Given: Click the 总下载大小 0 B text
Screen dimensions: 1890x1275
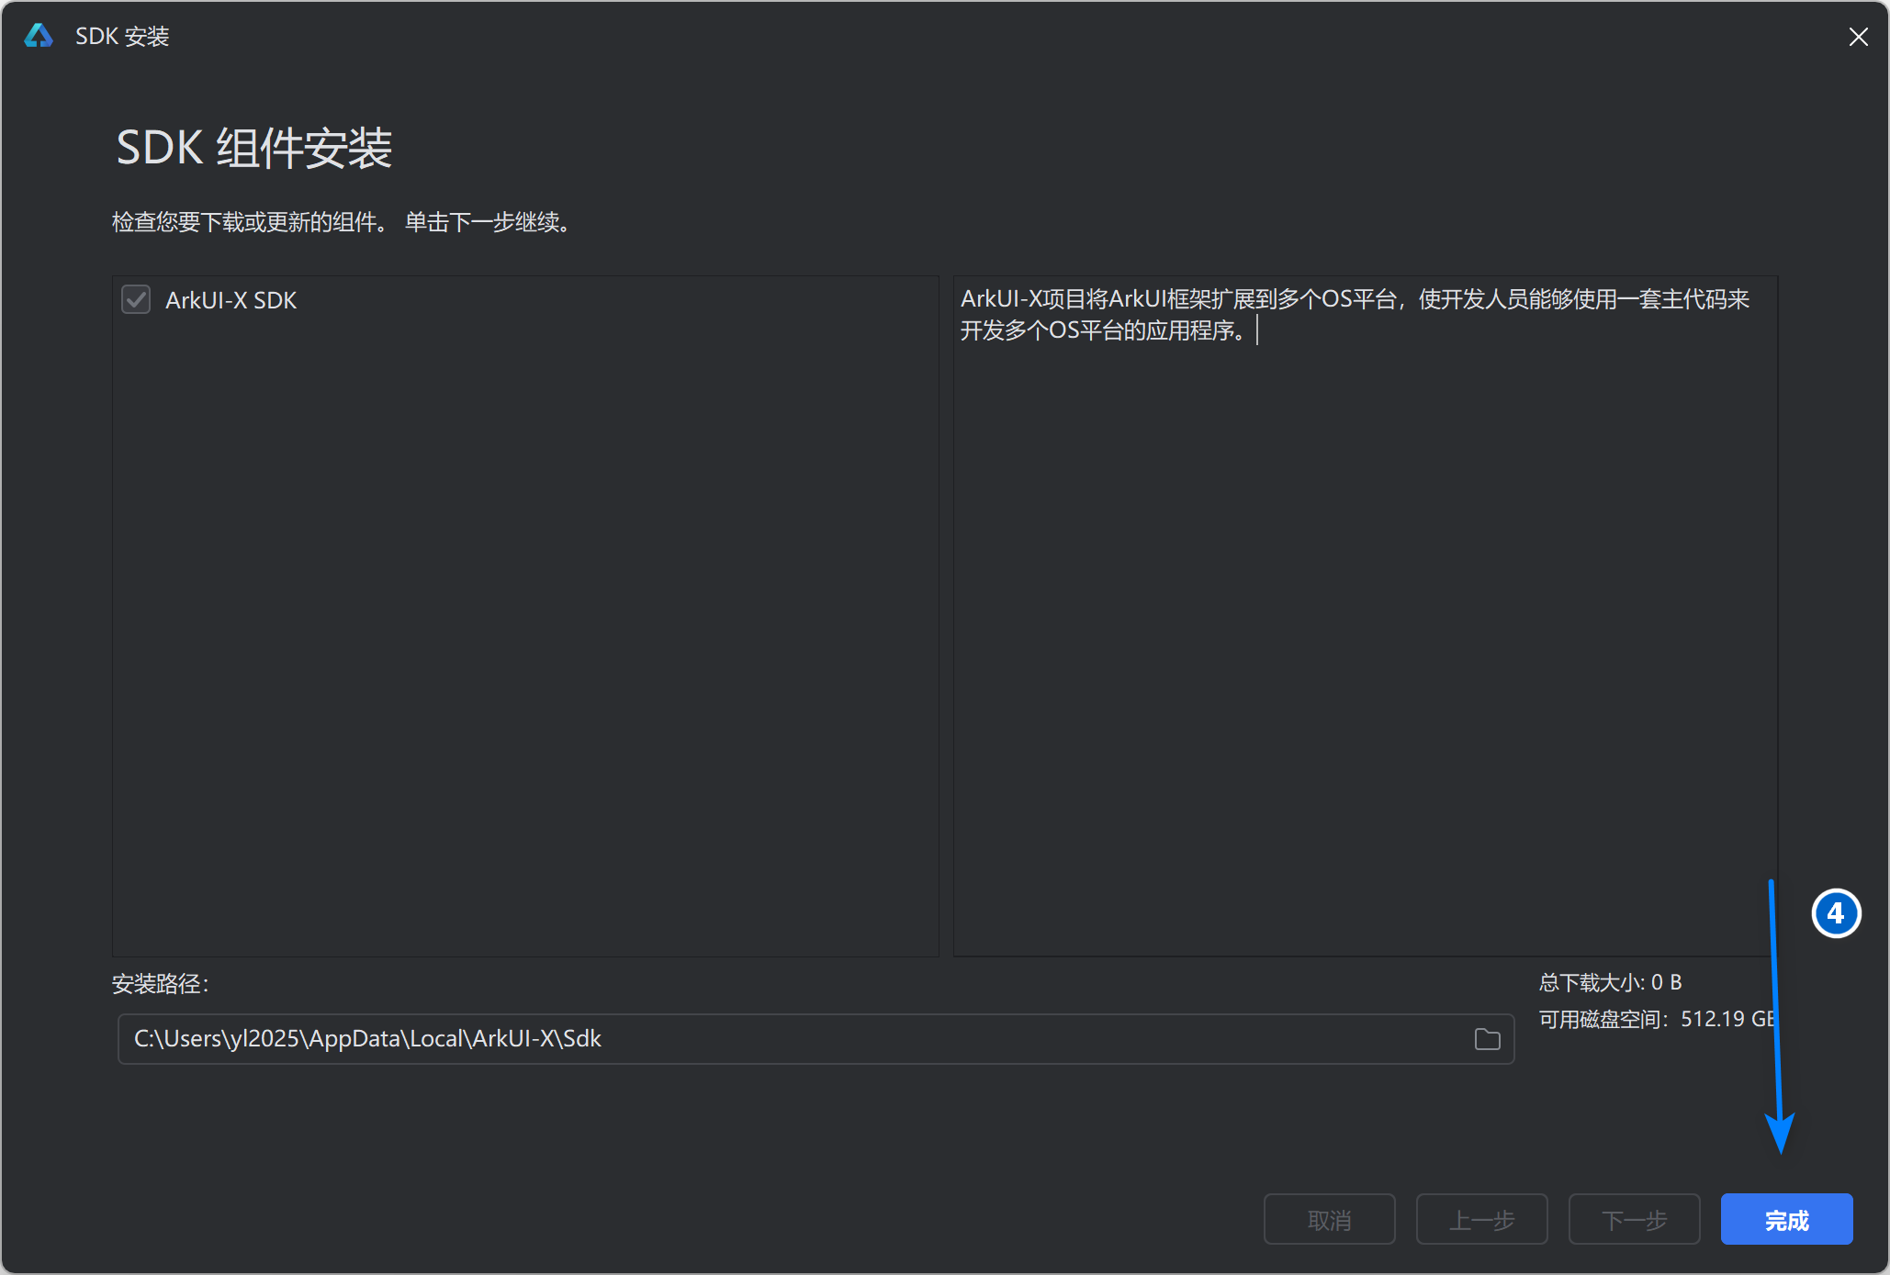Looking at the screenshot, I should (x=1610, y=982).
